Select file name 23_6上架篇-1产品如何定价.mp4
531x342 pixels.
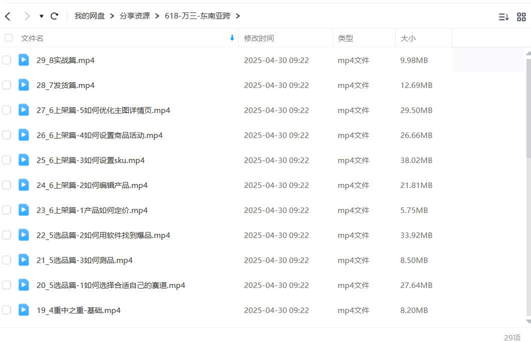coord(92,210)
